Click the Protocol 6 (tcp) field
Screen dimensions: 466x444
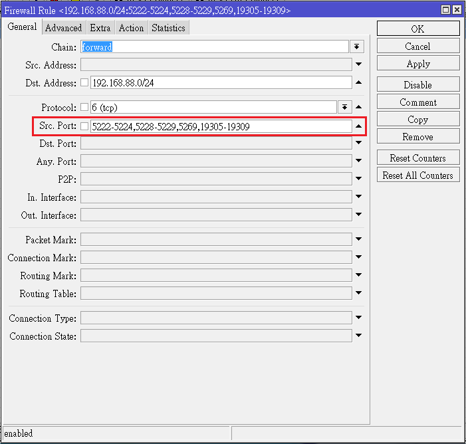tap(213, 107)
